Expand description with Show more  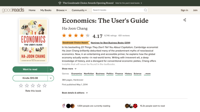pos(69,69)
